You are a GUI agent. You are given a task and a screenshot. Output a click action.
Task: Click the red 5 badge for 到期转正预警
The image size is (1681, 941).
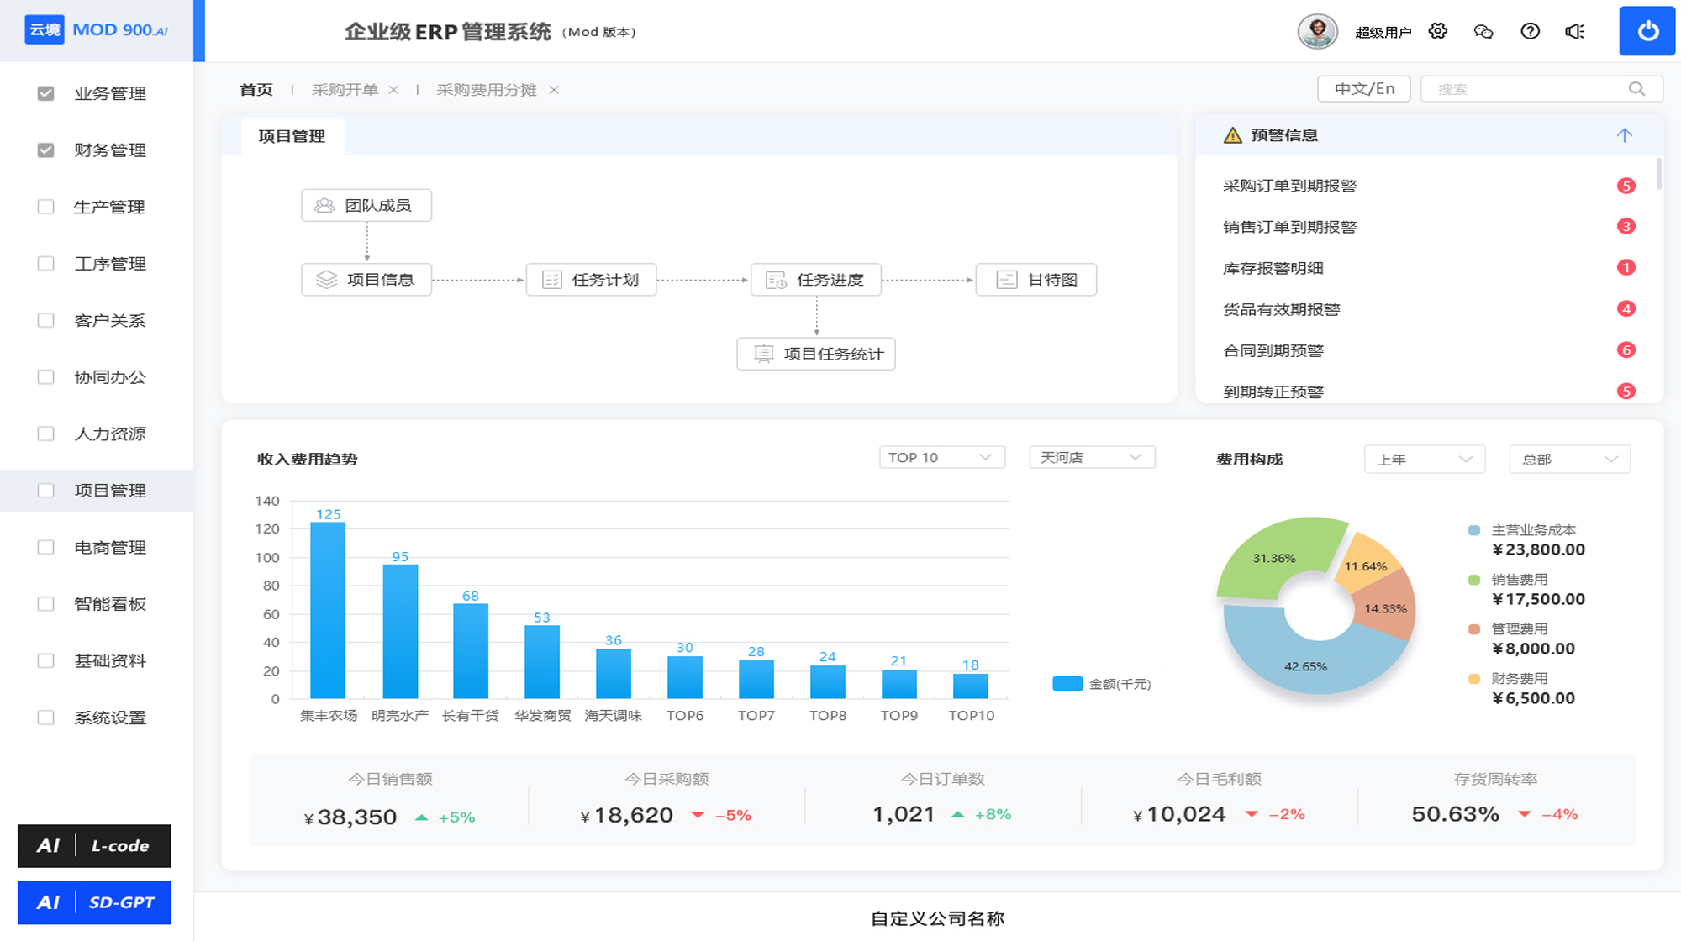click(1626, 392)
